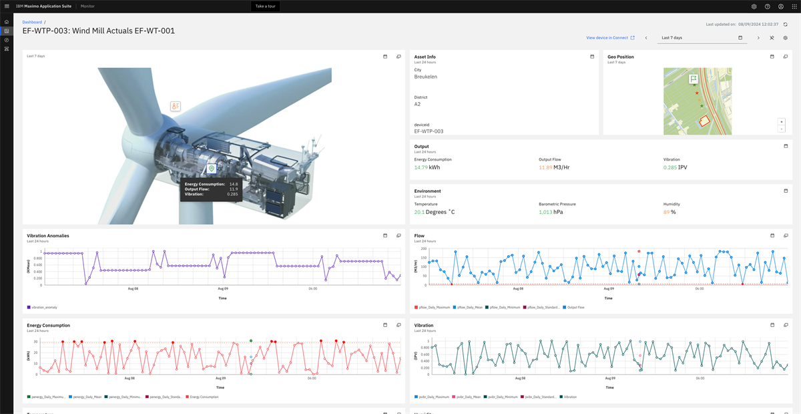Go to the previous time range

[646, 38]
